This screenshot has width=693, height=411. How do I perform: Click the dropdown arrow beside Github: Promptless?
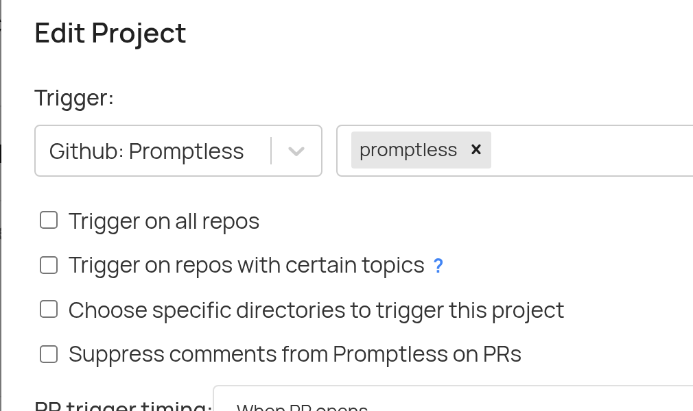(x=296, y=151)
